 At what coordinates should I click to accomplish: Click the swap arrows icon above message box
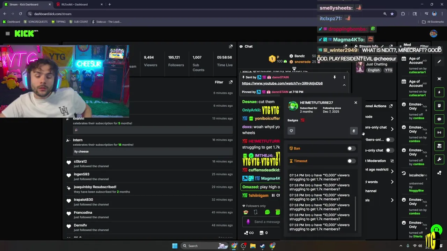(x=255, y=212)
